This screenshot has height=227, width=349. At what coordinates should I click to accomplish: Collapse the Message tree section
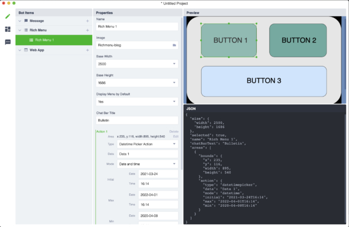[x=20, y=21]
